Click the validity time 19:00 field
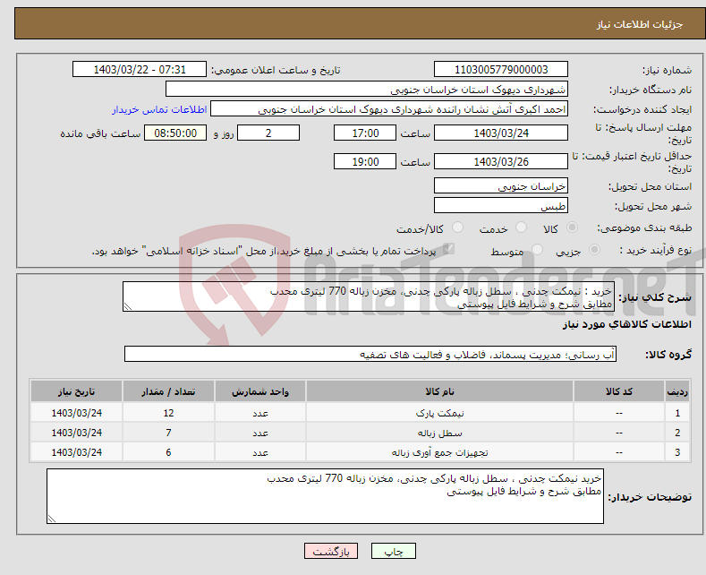The height and width of the screenshot is (575, 706). pyautogui.click(x=365, y=161)
